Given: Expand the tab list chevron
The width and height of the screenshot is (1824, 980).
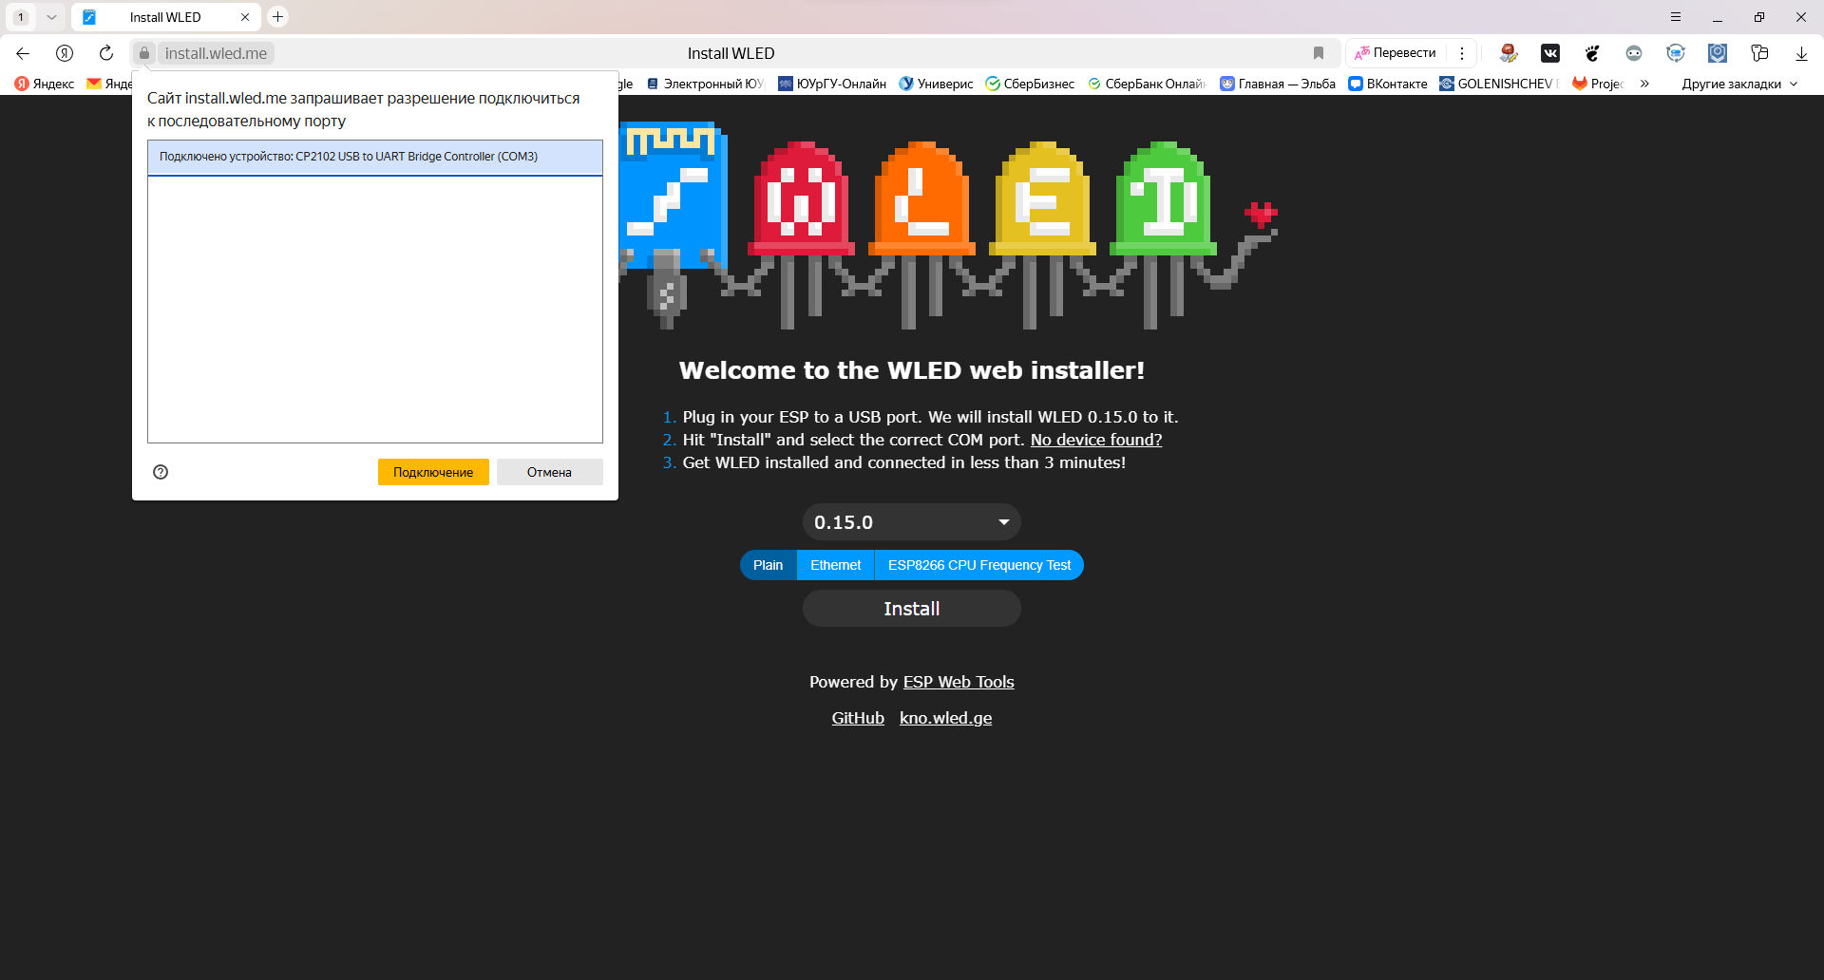Looking at the screenshot, I should pos(51,17).
